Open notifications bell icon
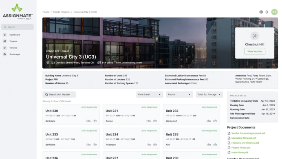The width and height of the screenshot is (282, 159). tap(267, 12)
